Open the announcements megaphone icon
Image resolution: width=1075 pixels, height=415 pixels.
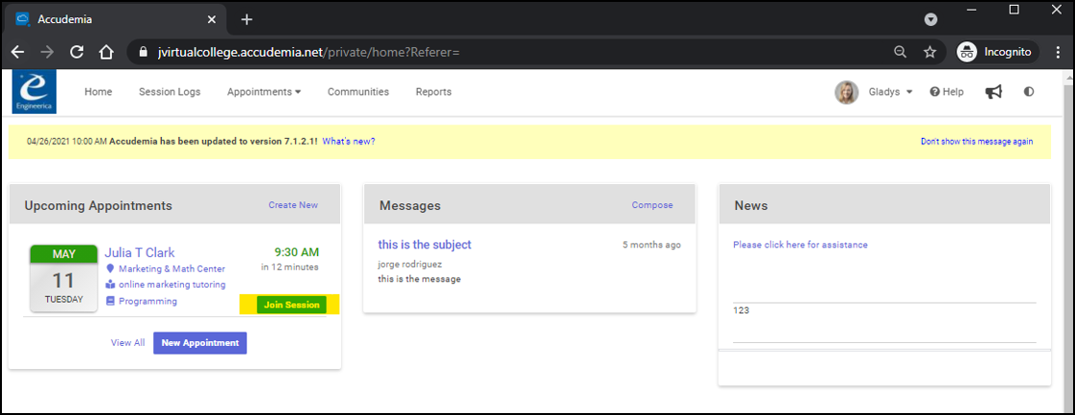994,92
